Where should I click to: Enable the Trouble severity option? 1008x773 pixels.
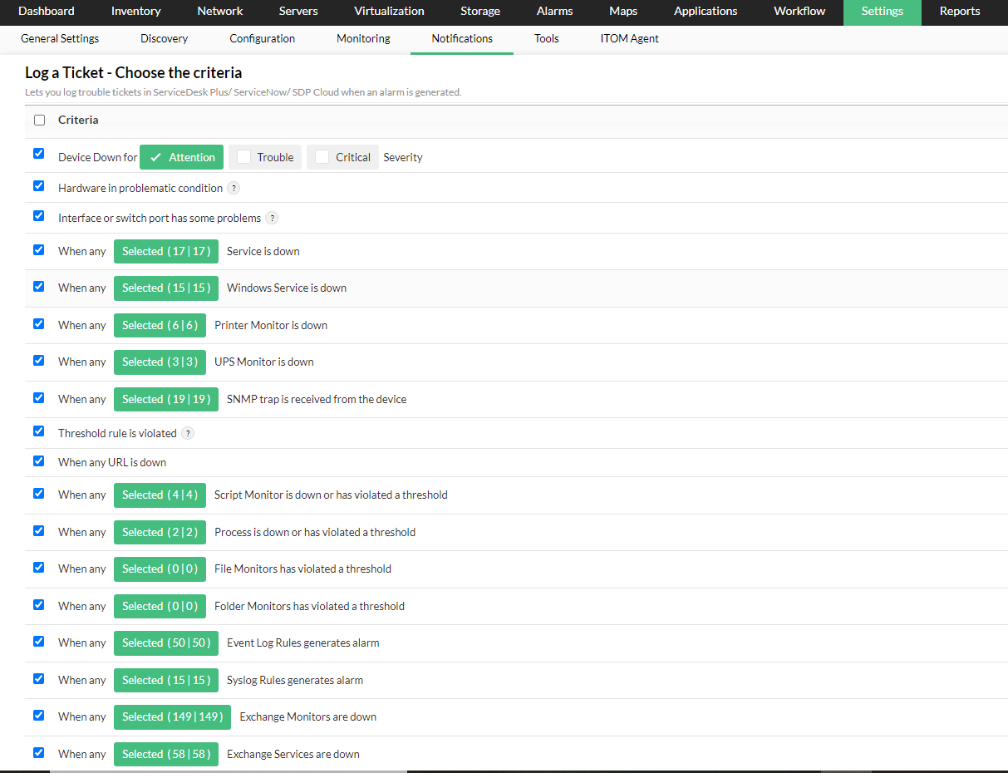pos(265,157)
